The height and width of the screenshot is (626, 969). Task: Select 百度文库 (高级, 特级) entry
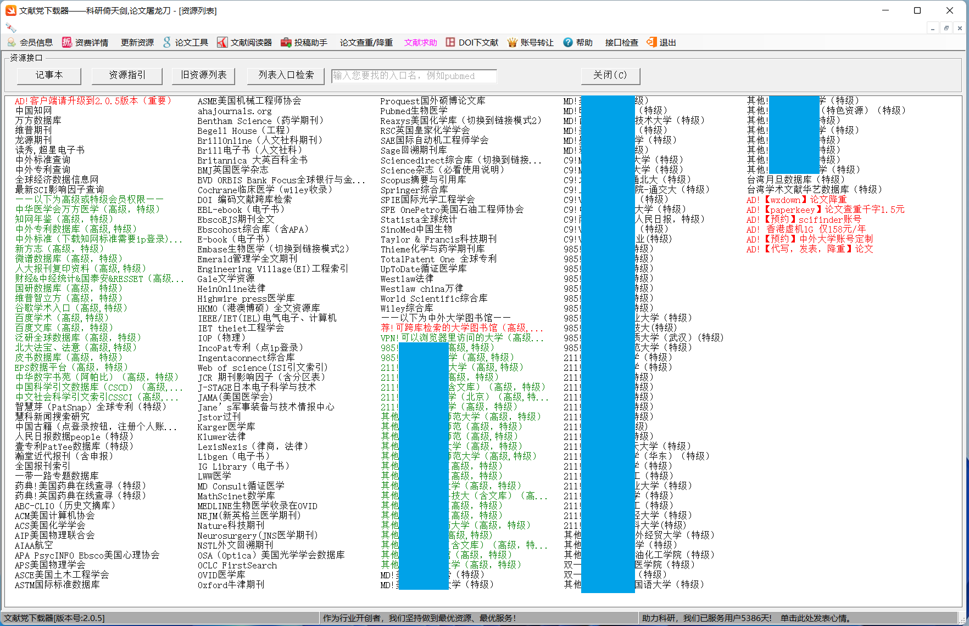64,328
